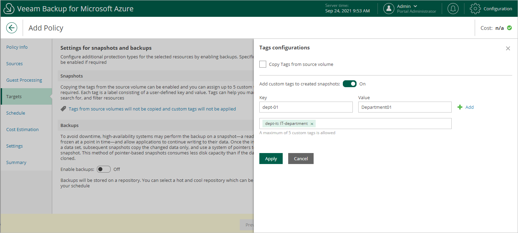
Task: Click the Tags configurations heading
Action: pos(284,47)
